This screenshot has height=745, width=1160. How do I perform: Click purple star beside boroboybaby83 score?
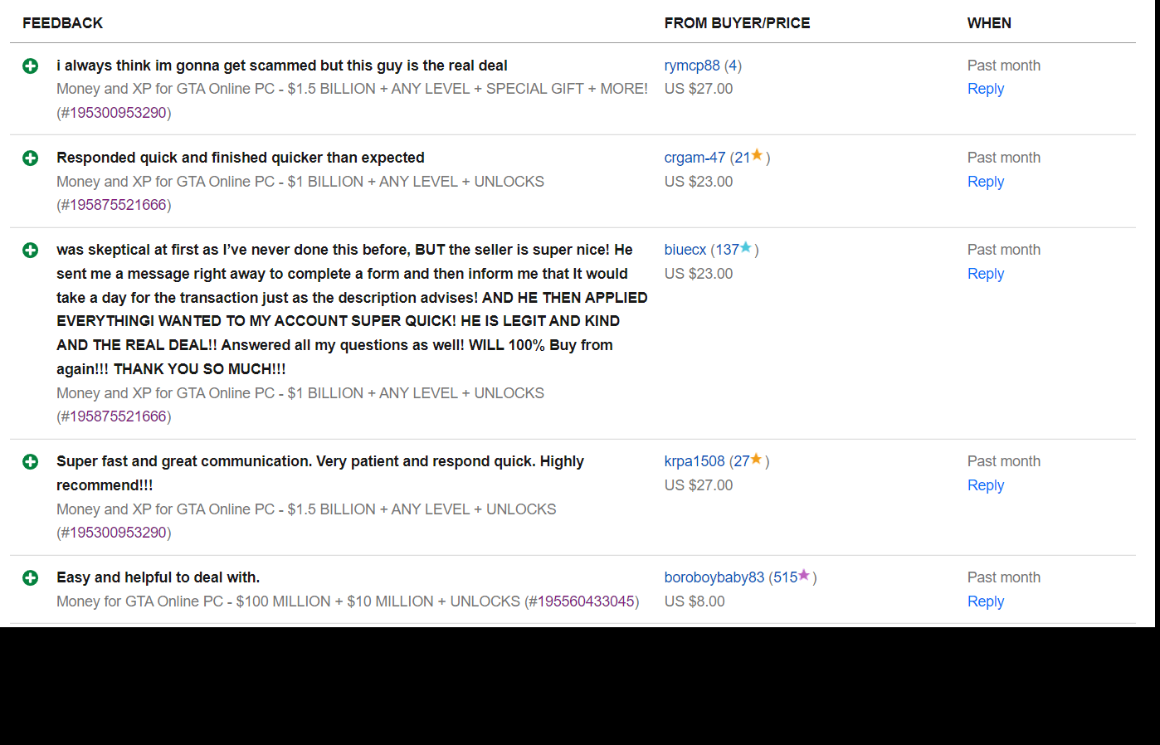[804, 575]
